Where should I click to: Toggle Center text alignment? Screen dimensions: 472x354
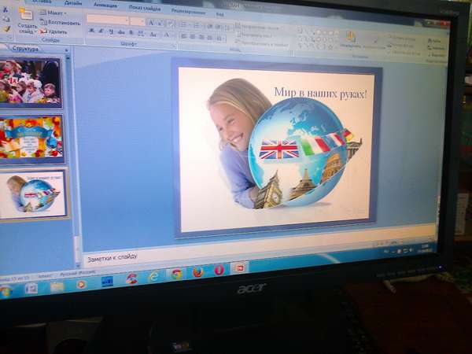click(193, 37)
